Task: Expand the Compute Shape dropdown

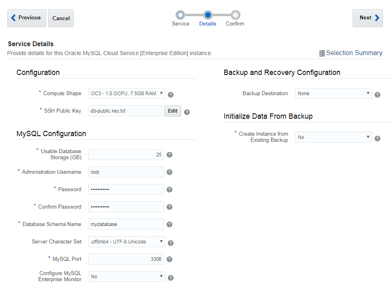Action: 126,94
